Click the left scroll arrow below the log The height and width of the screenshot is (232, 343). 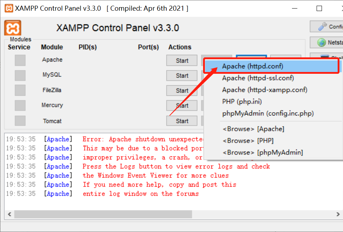click(9, 214)
